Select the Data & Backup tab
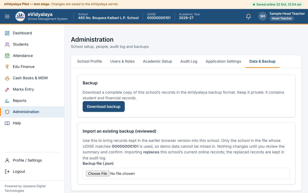Viewport: 308px width, 193px height. click(x=262, y=61)
